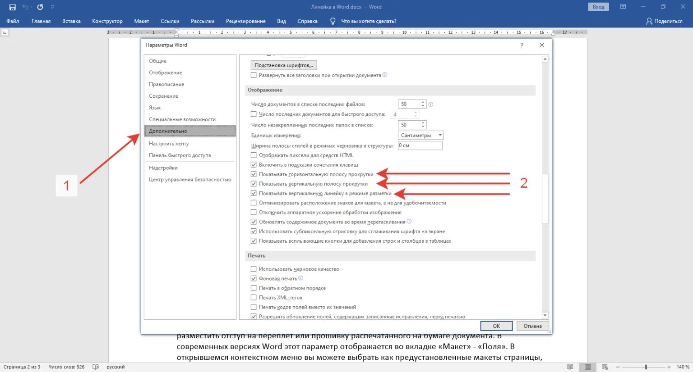693x372 pixels.
Task: Select Отображение in options sidebar
Action: tap(190, 73)
